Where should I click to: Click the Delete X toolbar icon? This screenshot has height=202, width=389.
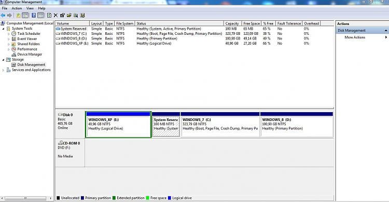click(55, 16)
